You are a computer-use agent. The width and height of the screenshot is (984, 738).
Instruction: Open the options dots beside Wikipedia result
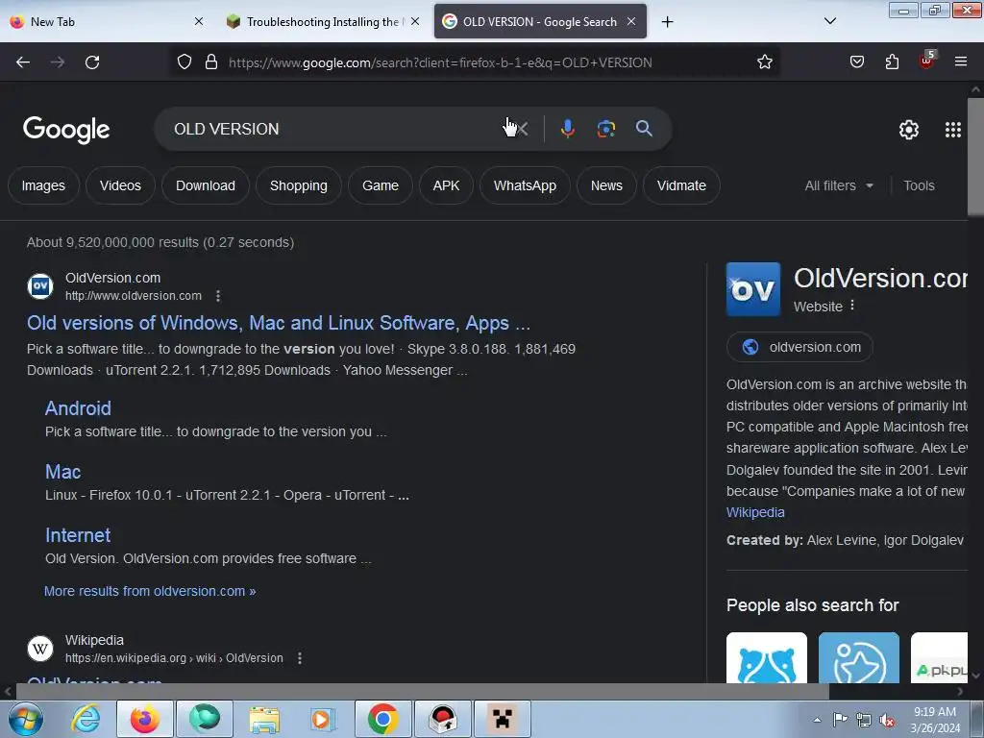(300, 657)
